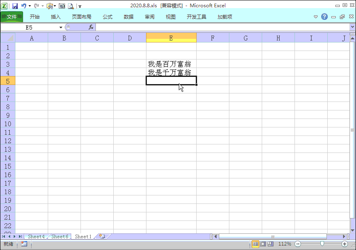The height and width of the screenshot is (250, 356).
Task: Switch to the Sheet4 worksheet tab
Action: click(36, 236)
